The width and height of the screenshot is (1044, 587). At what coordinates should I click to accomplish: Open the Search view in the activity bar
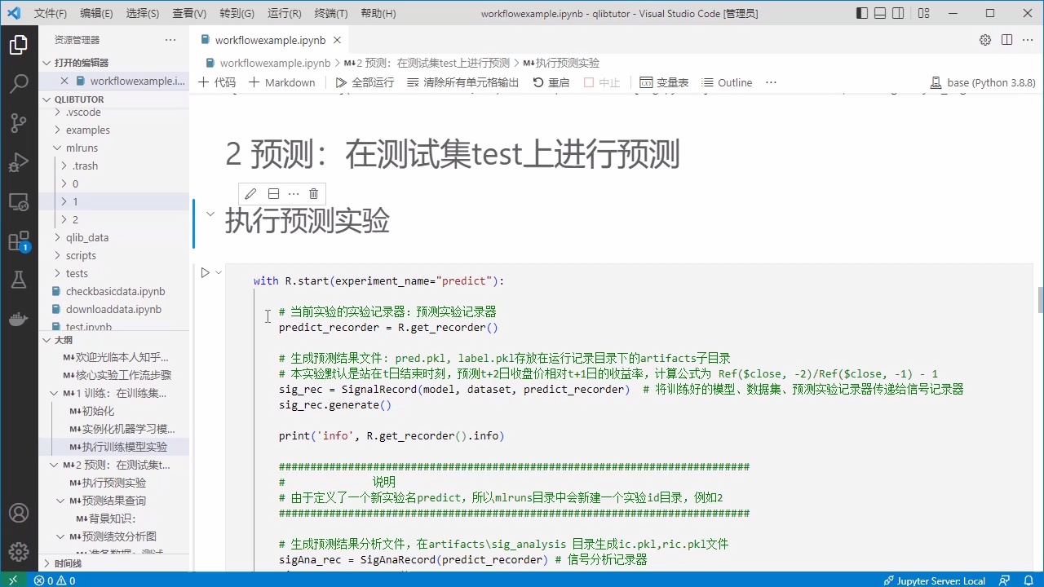click(19, 82)
